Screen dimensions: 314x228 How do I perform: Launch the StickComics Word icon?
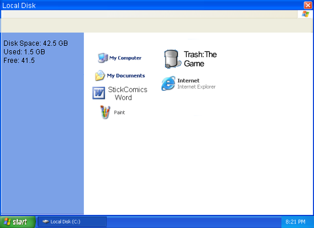point(99,93)
